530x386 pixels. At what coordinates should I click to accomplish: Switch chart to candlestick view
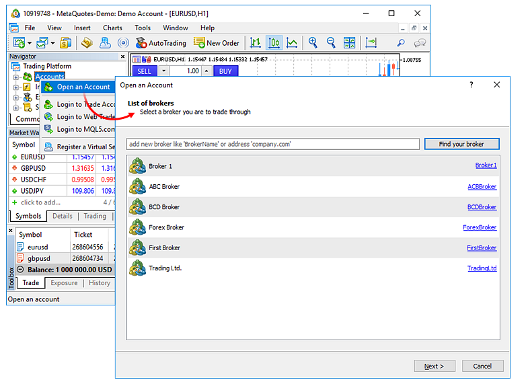[x=274, y=43]
